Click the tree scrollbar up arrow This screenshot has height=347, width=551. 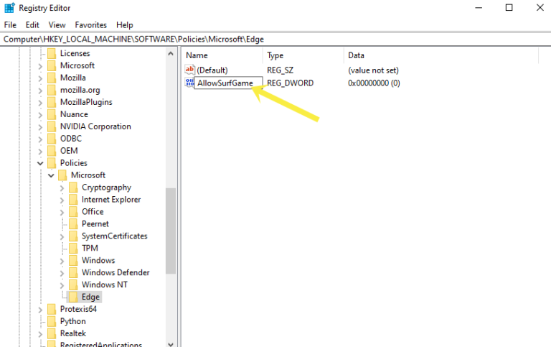click(171, 54)
